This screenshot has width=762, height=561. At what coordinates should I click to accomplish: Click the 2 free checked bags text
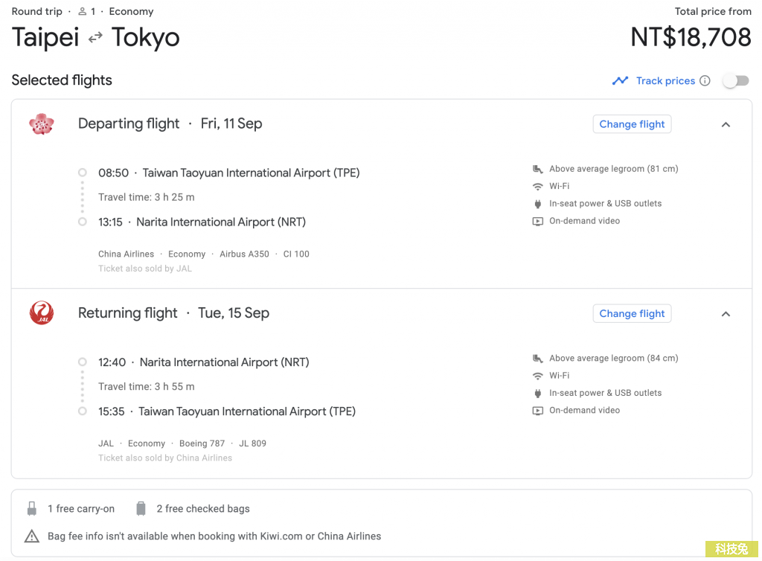click(203, 508)
